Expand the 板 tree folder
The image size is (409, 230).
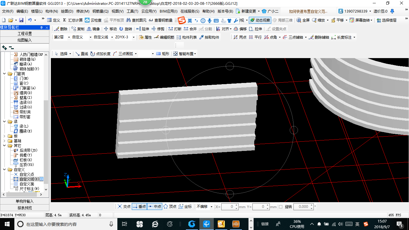tap(4, 136)
